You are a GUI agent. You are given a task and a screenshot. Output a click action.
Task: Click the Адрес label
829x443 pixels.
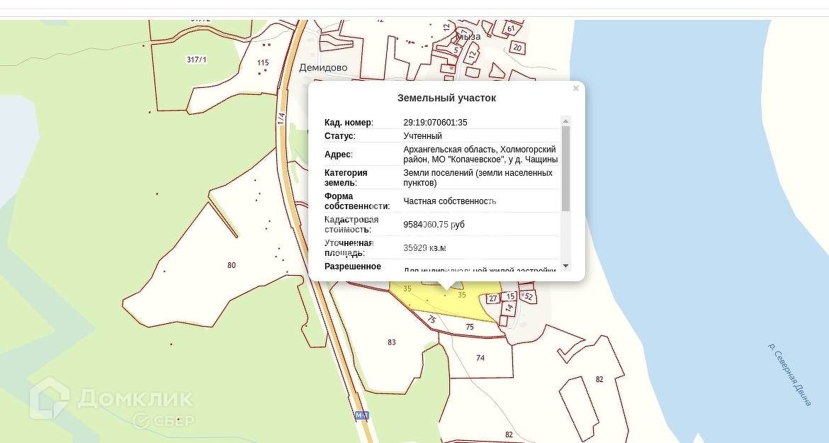[x=339, y=155]
